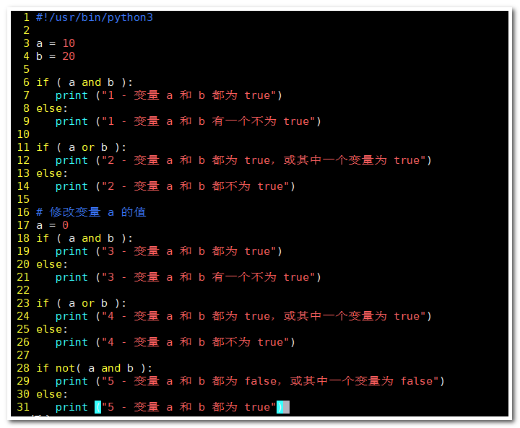Viewport: 520px width, 428px height.
Task: Click '或其中一个变量为 false' on line 29
Action: point(362,381)
